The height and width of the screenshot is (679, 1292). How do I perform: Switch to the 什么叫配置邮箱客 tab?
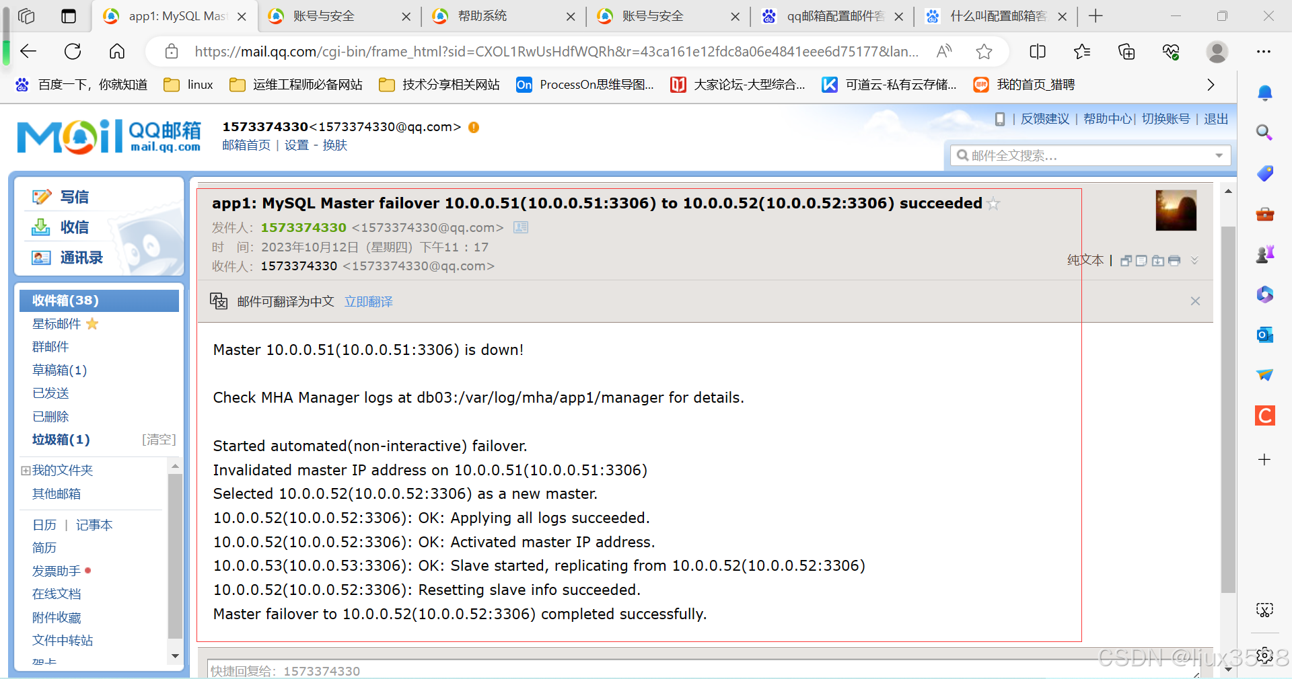pos(996,16)
